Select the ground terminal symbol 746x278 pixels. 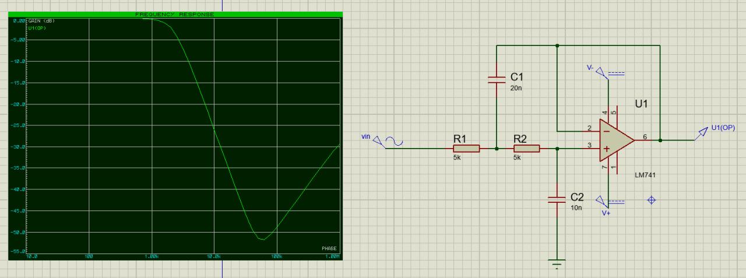(x=557, y=264)
